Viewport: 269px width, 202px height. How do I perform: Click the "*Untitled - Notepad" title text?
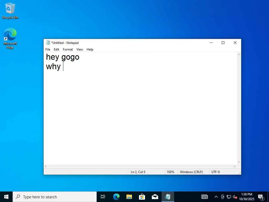(65, 43)
